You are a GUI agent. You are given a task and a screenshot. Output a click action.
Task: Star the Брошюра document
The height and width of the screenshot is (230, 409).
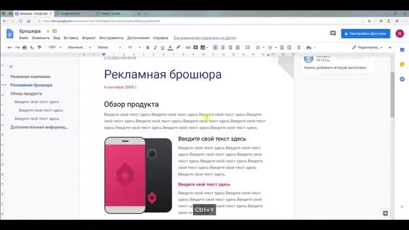tap(48, 31)
